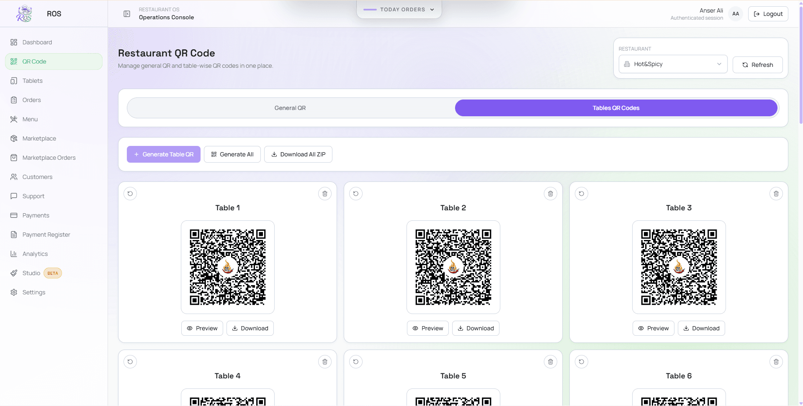Click the AA user avatar
The image size is (803, 406).
[x=736, y=14]
